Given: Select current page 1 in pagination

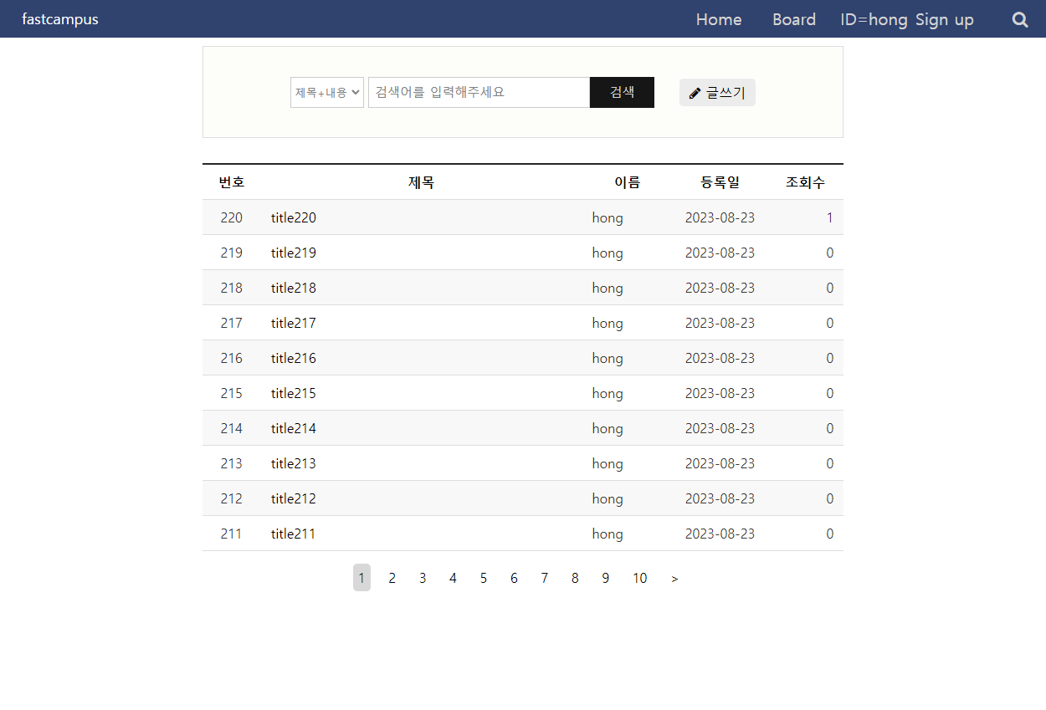Looking at the screenshot, I should click(361, 578).
